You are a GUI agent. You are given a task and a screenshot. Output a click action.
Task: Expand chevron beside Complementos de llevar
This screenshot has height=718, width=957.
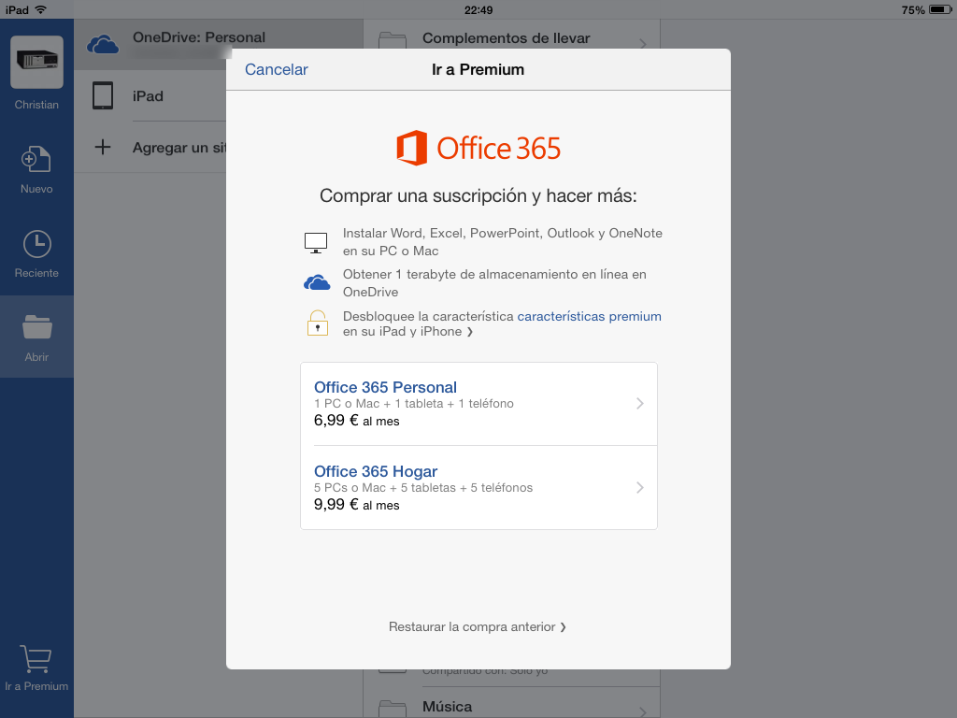[643, 43]
